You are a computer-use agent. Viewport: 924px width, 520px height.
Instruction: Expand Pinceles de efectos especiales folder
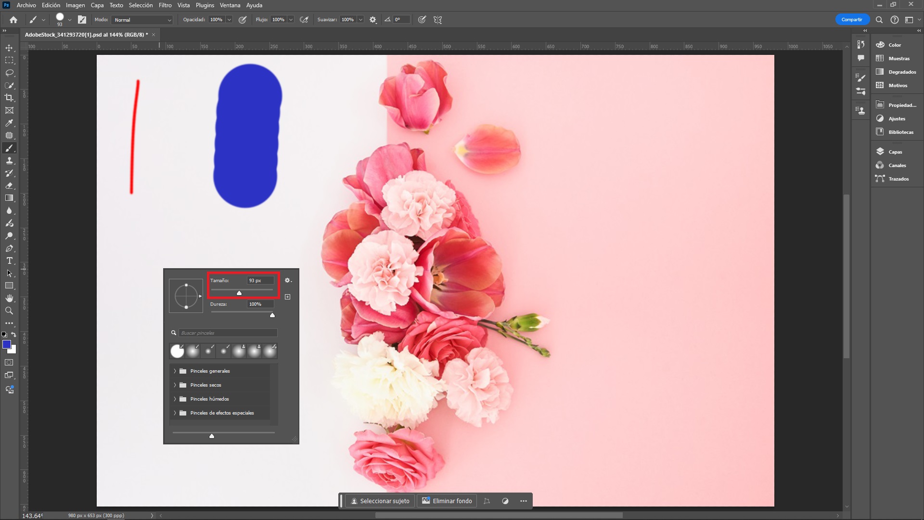click(x=175, y=413)
